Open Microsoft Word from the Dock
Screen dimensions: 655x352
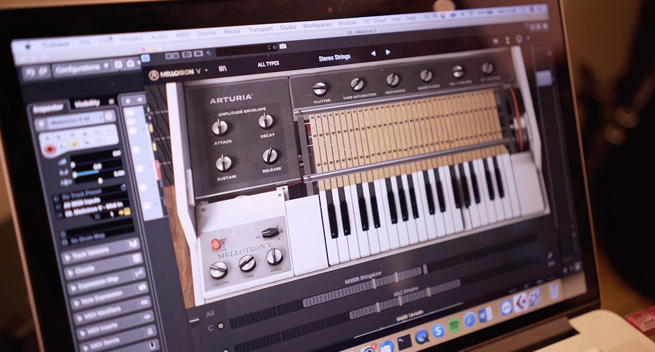[x=485, y=314]
